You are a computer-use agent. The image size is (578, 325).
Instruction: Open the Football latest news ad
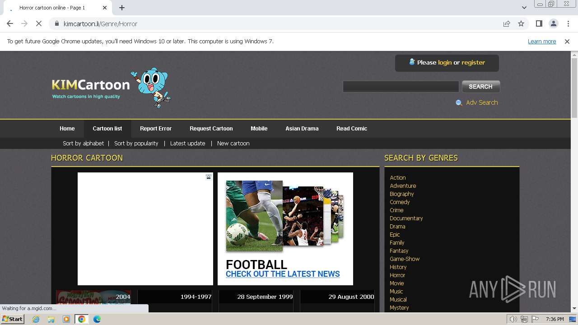[285, 229]
